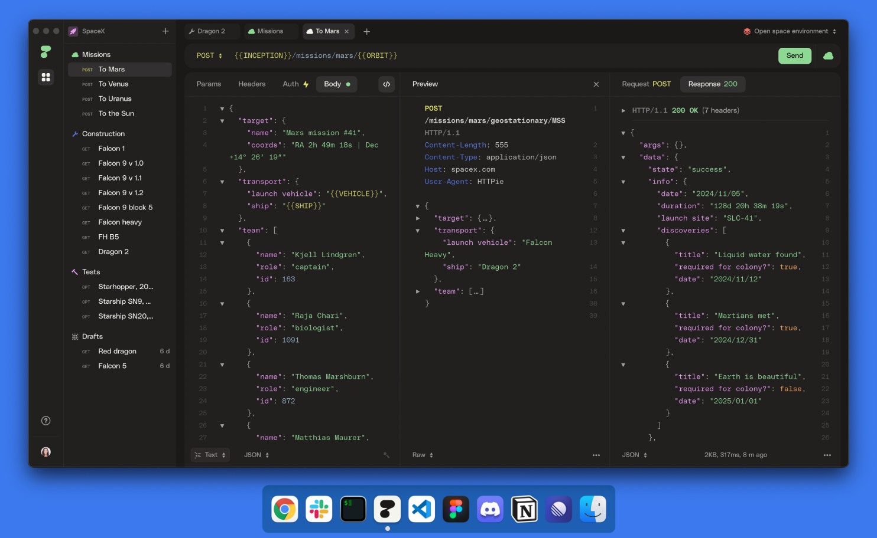The image size is (877, 538).
Task: Switch to the Missions tab
Action: click(270, 31)
